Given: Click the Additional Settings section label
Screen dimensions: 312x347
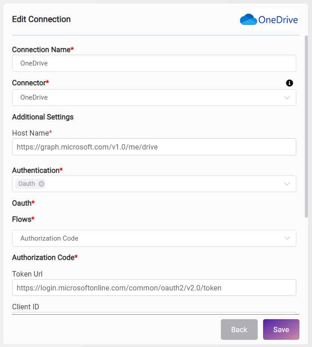Looking at the screenshot, I should pyautogui.click(x=43, y=117).
